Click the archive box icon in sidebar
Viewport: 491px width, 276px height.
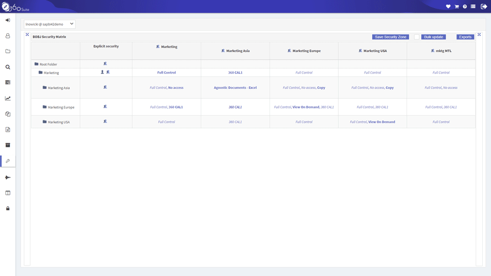(8, 145)
